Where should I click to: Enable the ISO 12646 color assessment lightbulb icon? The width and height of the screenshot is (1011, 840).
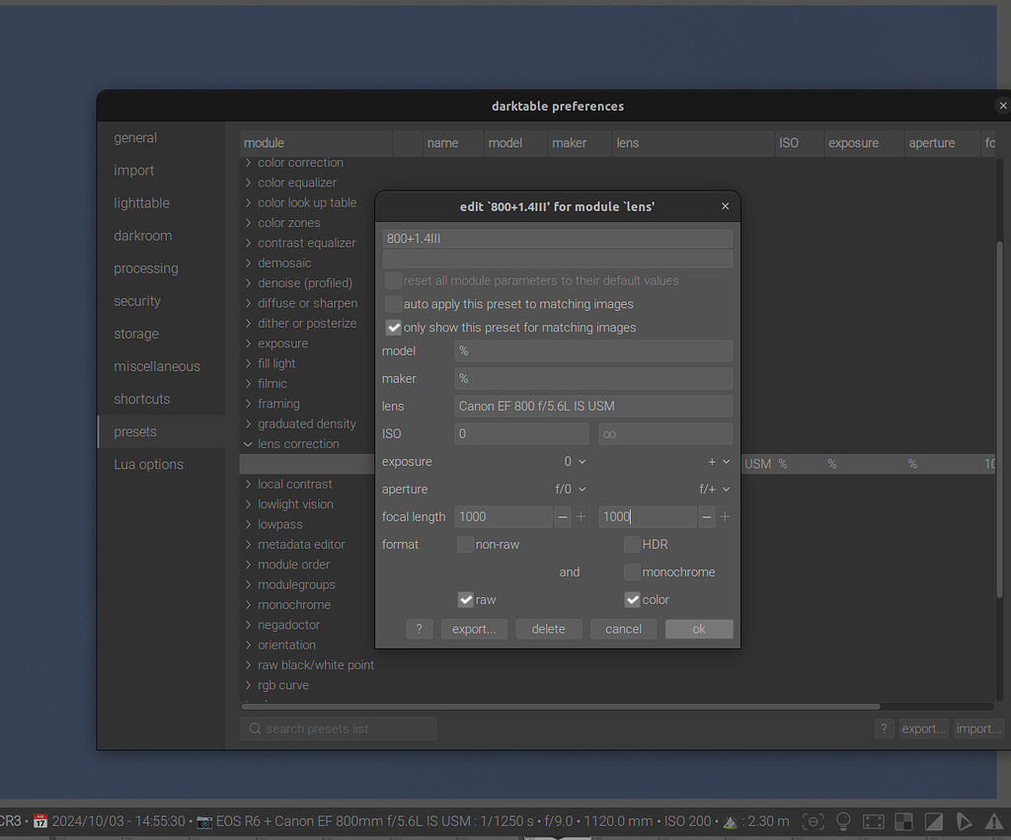click(843, 821)
